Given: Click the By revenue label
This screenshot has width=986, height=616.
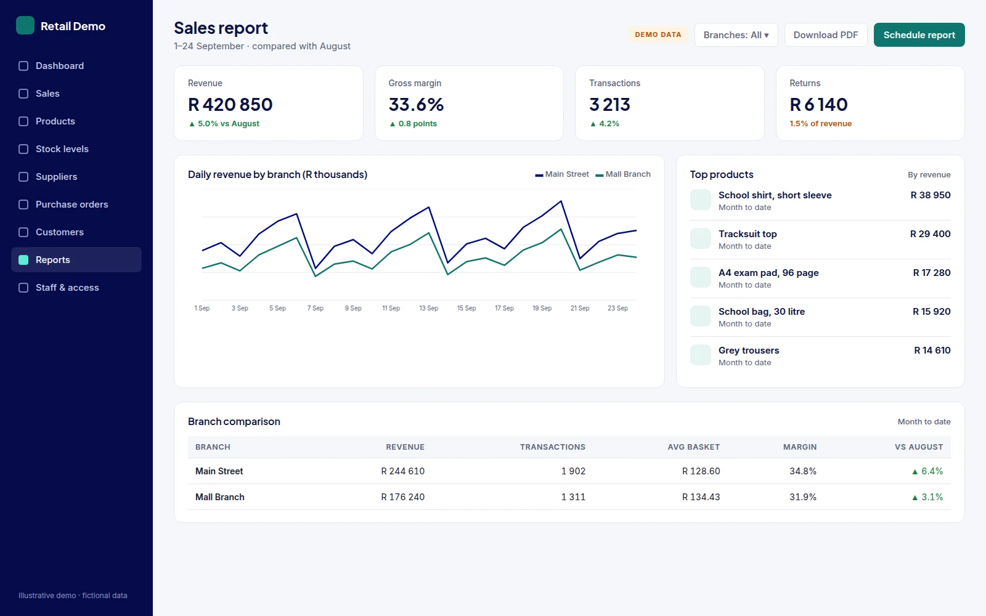Looking at the screenshot, I should tap(929, 175).
